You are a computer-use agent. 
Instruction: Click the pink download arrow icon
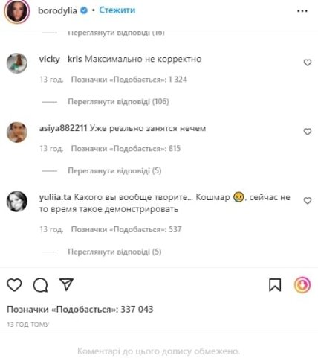(302, 284)
